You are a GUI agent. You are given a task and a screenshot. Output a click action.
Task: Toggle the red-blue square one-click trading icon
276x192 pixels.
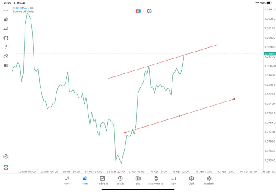(138, 11)
